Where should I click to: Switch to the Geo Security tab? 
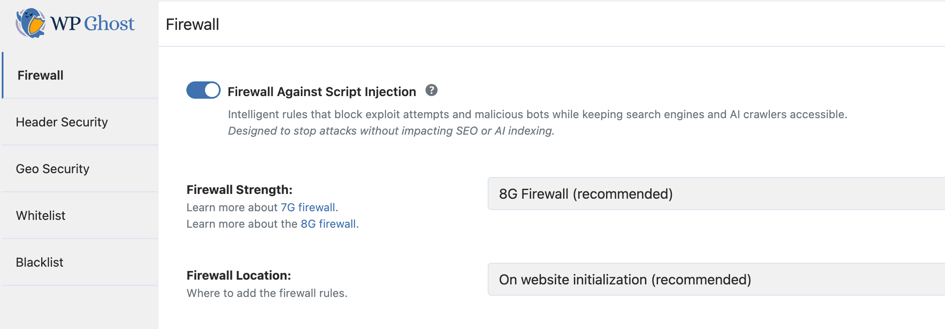pyautogui.click(x=52, y=169)
